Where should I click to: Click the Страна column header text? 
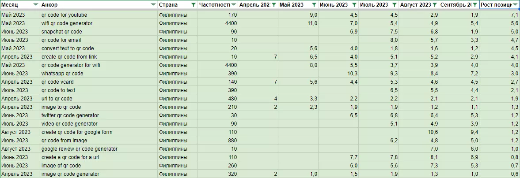[168, 5]
